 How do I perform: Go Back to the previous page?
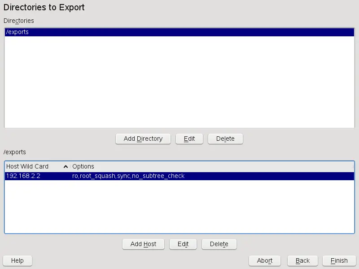click(x=302, y=260)
